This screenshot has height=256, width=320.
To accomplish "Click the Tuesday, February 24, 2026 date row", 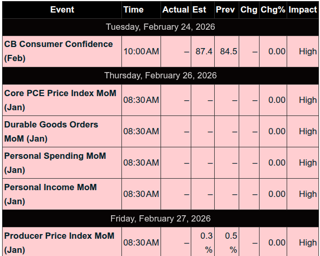I will pos(161,27).
